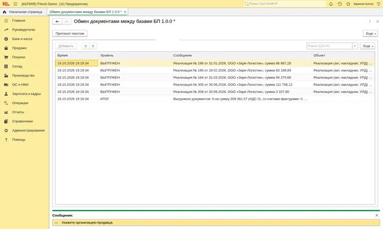Move row down with blue down arrow

coord(93,46)
